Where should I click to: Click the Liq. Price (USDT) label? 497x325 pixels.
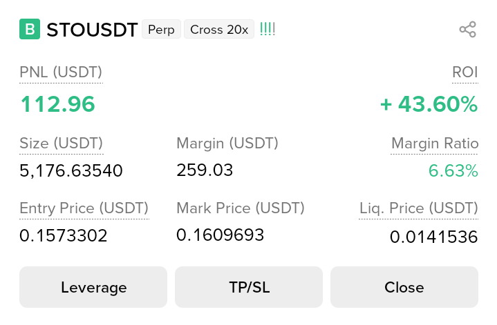[x=418, y=208]
